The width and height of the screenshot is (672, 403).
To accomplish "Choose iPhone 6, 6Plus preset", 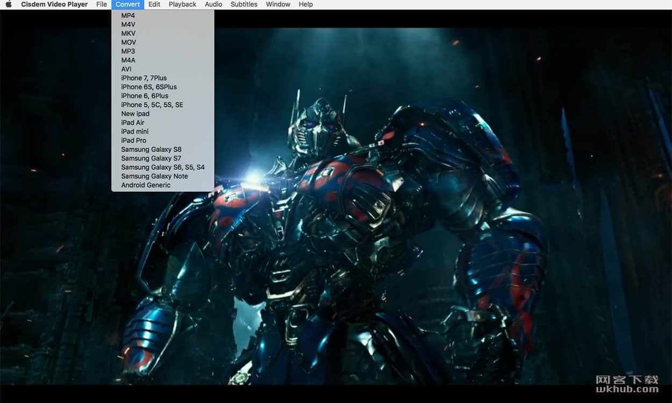I will (x=162, y=96).
